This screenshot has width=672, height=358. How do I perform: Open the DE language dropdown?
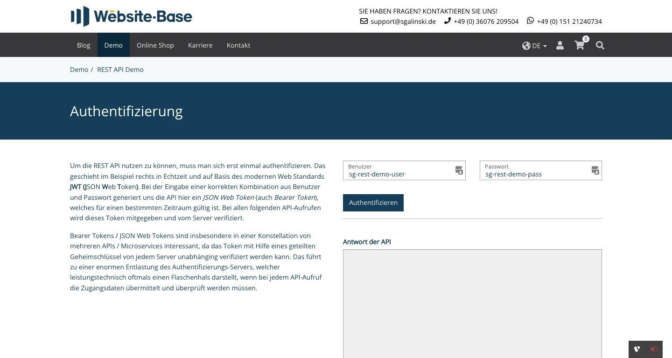pos(535,45)
